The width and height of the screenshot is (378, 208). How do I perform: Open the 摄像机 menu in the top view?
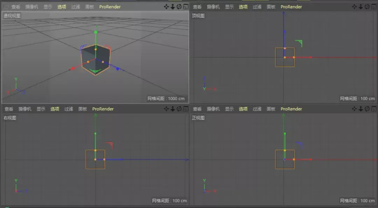213,7
